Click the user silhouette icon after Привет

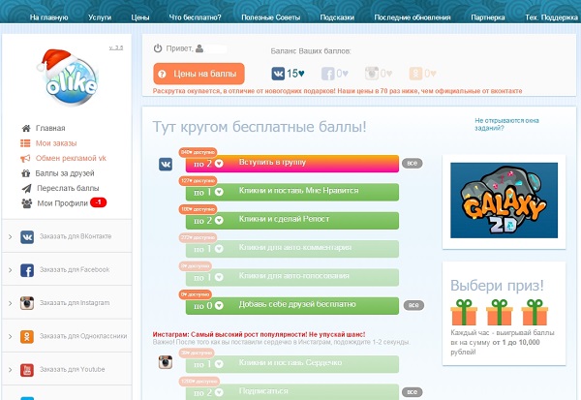tap(199, 48)
